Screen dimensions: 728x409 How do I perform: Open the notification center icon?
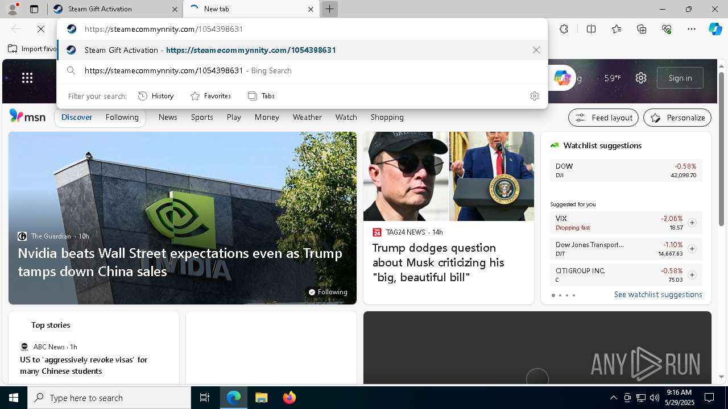709,398
